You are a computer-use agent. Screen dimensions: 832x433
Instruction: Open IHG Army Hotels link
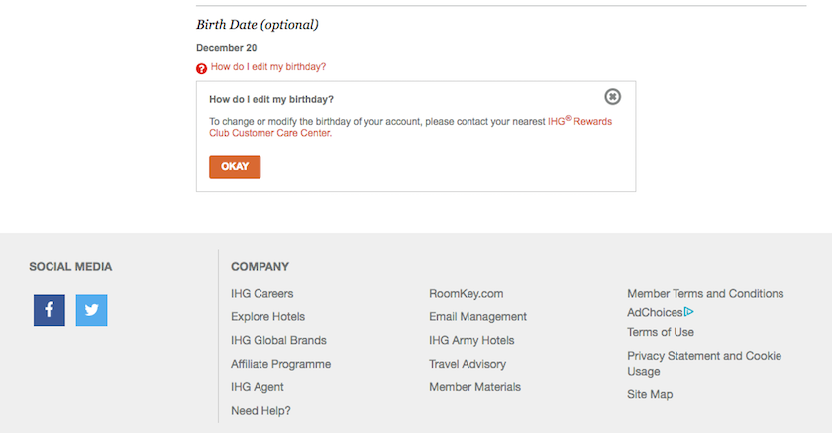click(471, 340)
